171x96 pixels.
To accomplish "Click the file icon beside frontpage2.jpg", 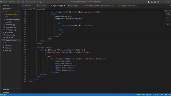I will click(4, 27).
